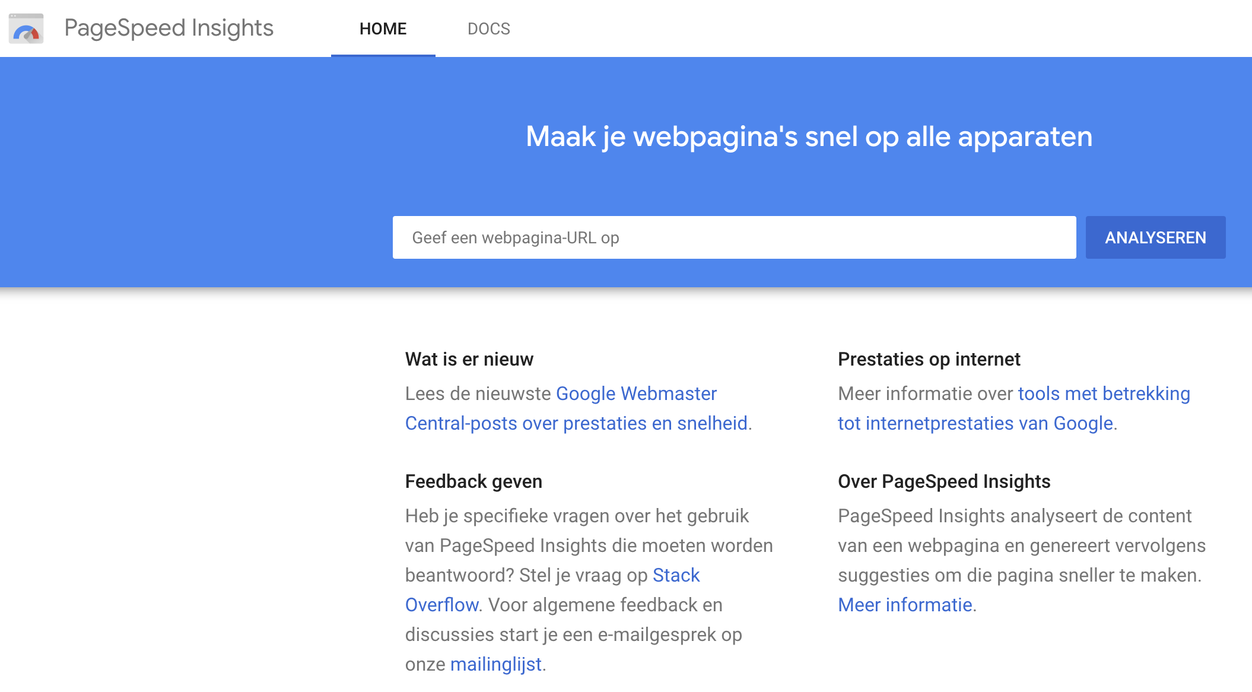The image size is (1252, 692).
Task: Click the Over PageSpeed Insights heading
Action: [x=943, y=481]
